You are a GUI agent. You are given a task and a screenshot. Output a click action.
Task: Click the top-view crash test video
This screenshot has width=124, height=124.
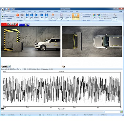click(x=92, y=42)
